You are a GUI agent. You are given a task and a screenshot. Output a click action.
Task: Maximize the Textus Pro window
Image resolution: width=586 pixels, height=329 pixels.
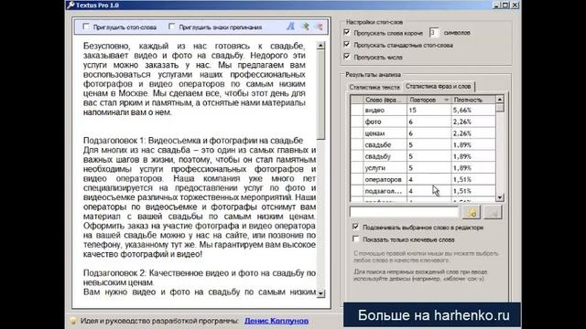[x=505, y=5]
